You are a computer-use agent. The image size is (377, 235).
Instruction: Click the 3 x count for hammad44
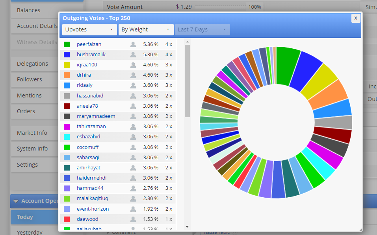169,188
